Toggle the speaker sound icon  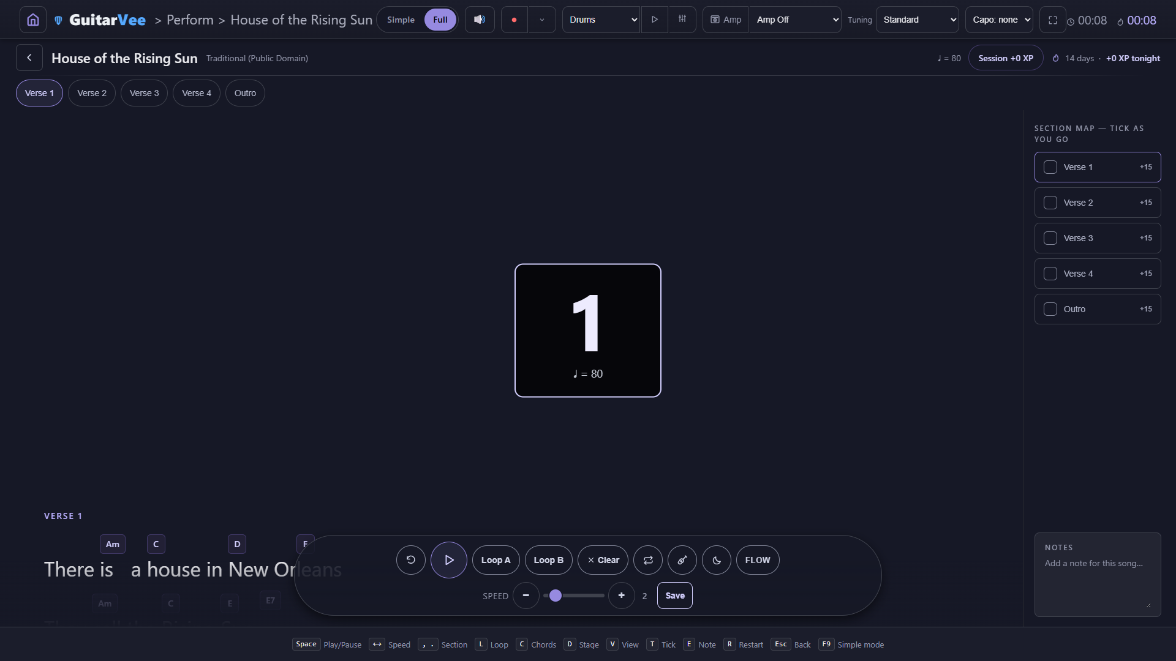click(x=480, y=20)
